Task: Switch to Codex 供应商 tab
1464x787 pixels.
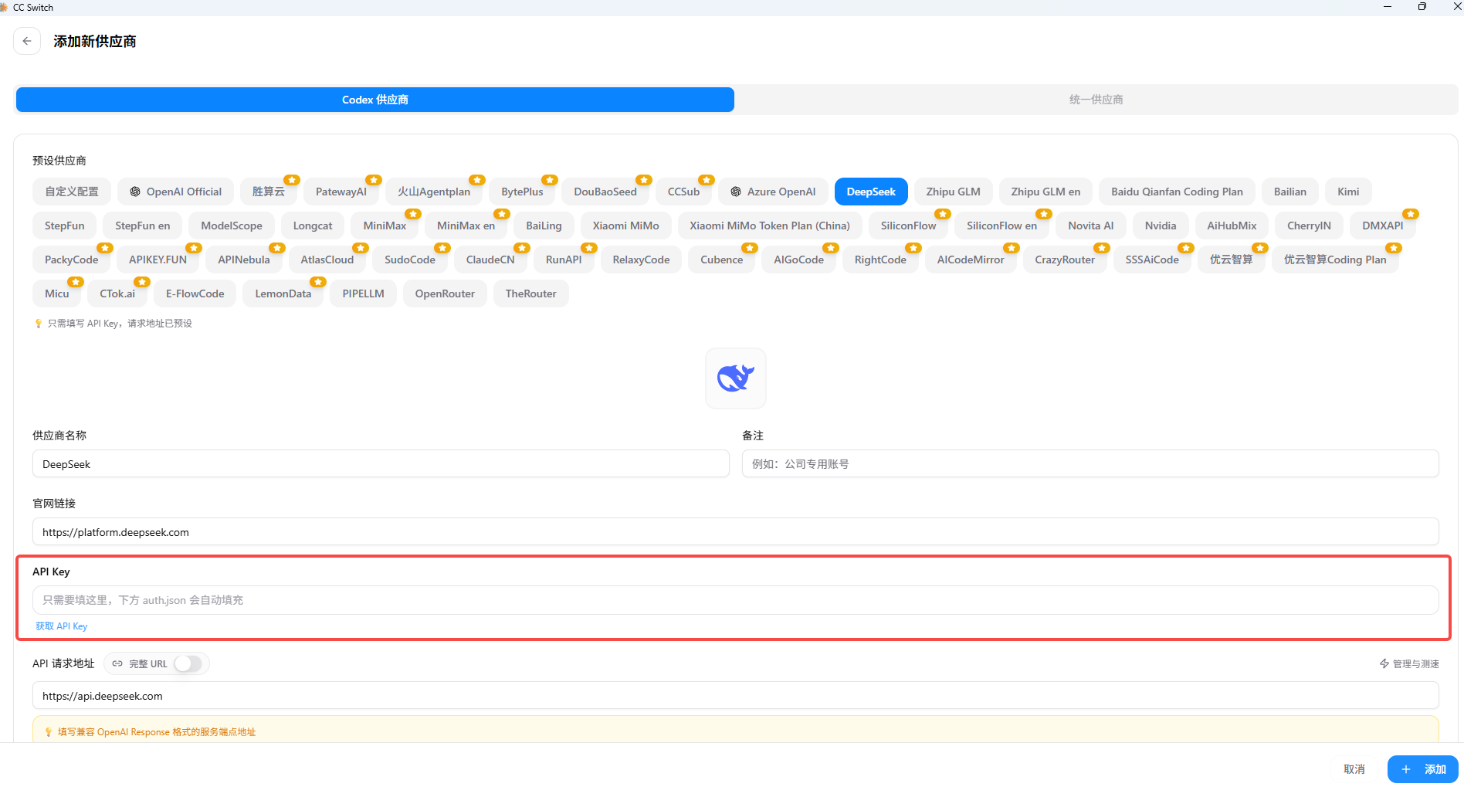Action: pyautogui.click(x=375, y=100)
